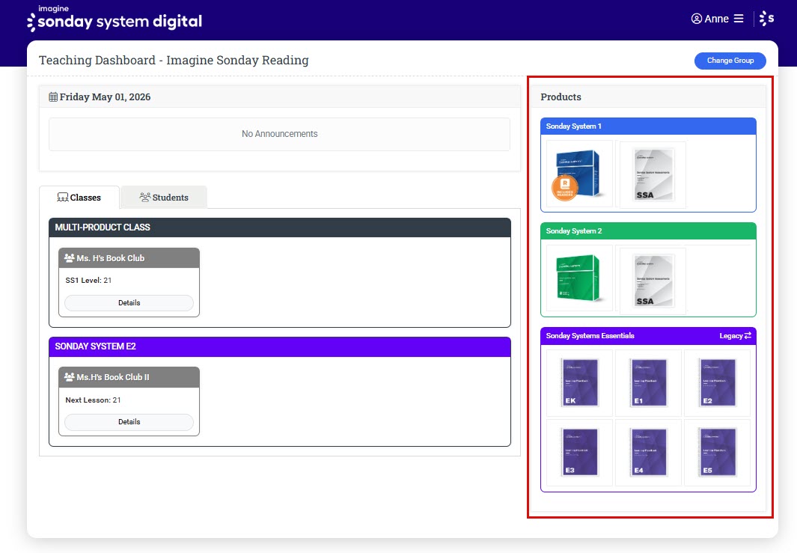
Task: Click the MULTI-PRODUCT CLASS header
Action: pyautogui.click(x=280, y=227)
